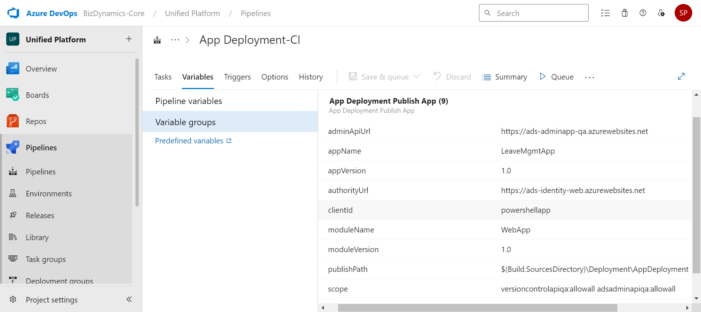Click the clientId variable row
The width and height of the screenshot is (701, 312).
pos(505,210)
